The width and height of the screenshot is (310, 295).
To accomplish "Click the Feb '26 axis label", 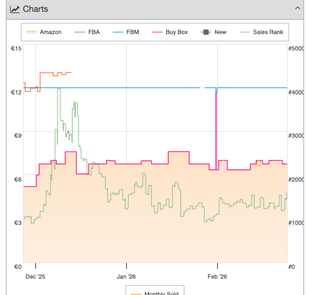I will point(217,277).
